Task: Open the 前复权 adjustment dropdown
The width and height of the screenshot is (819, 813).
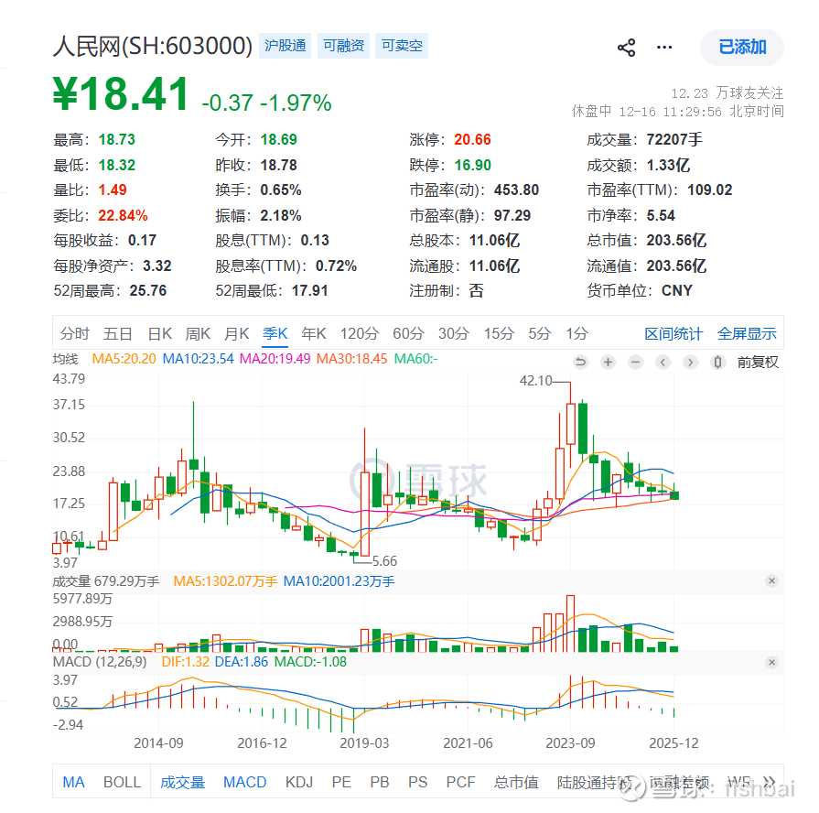Action: coord(758,362)
